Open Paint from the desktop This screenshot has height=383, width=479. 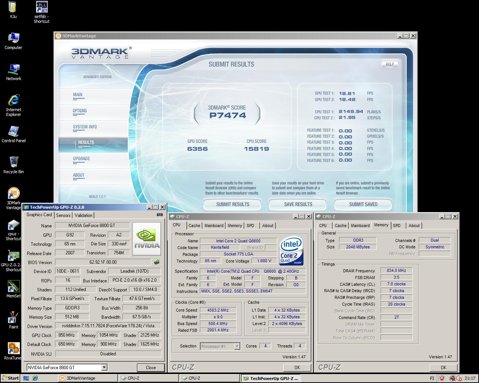(13, 320)
